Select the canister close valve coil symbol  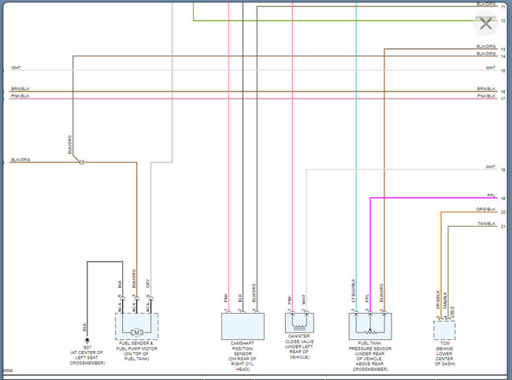(x=299, y=326)
